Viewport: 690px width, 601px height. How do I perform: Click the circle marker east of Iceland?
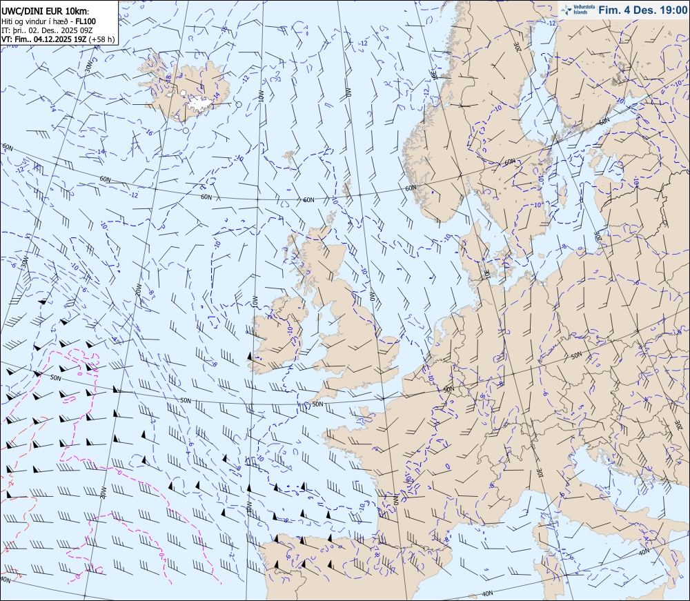pos(239,104)
